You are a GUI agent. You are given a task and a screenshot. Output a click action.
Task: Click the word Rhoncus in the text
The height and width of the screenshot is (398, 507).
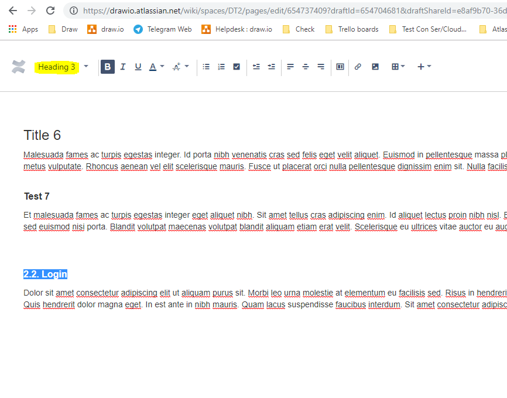[x=102, y=166]
